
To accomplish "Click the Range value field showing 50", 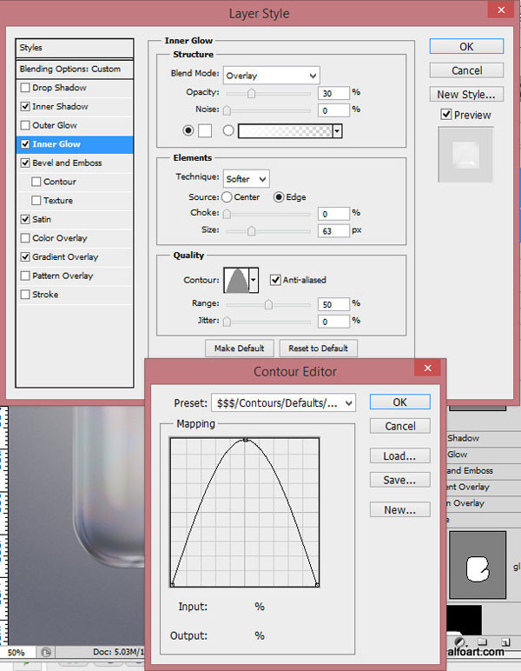I will tap(333, 304).
